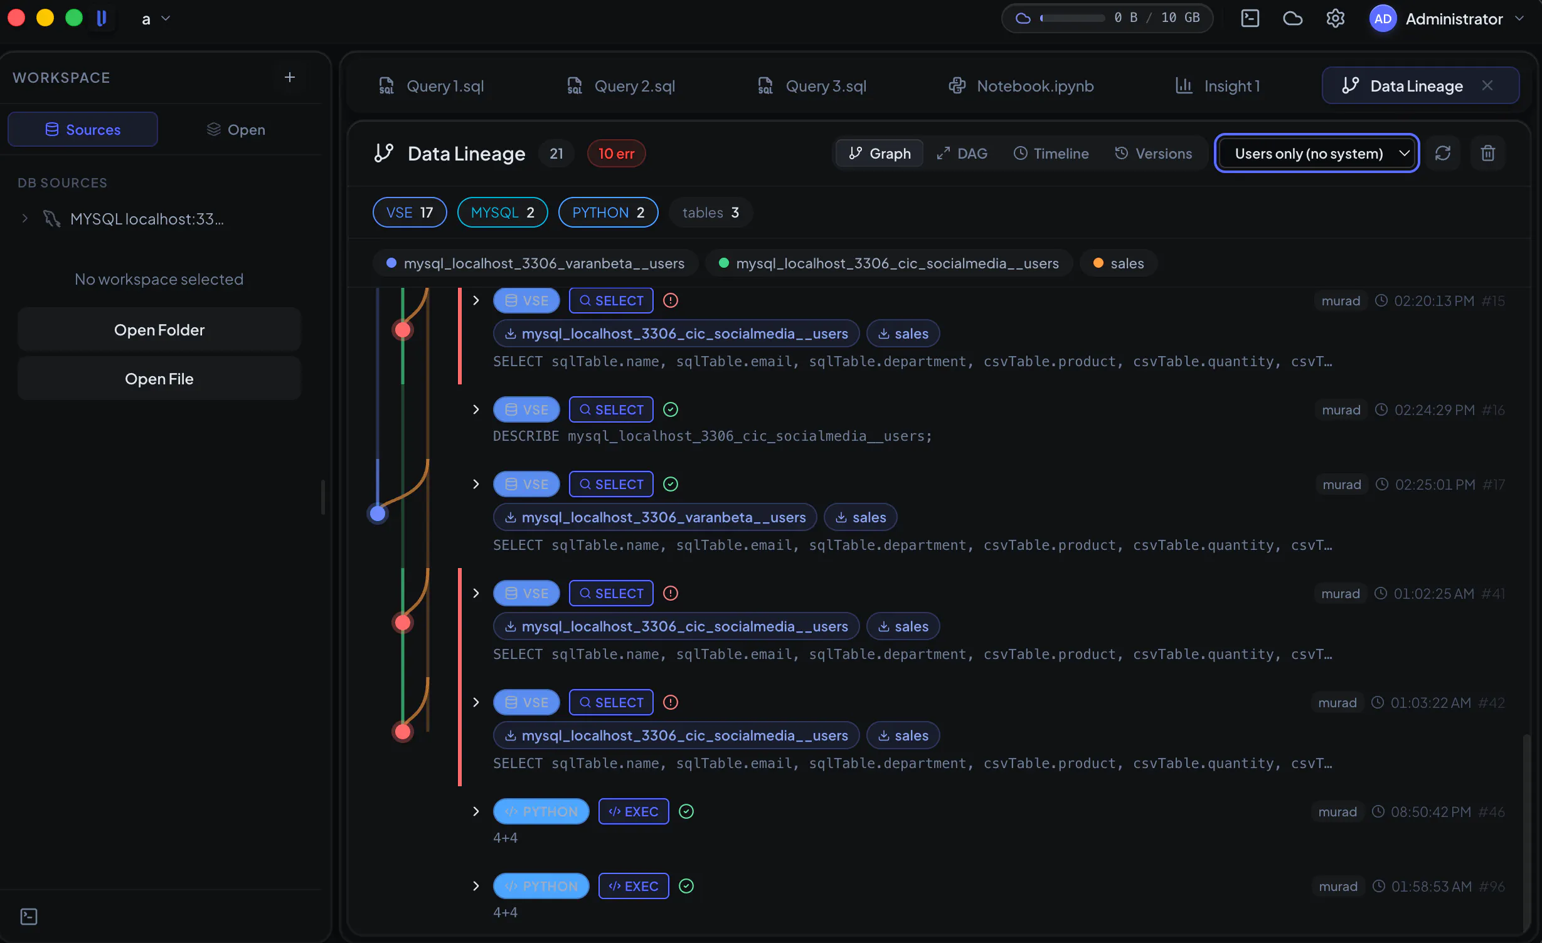
Task: Switch to the Query 3.sql tab
Action: click(x=812, y=86)
